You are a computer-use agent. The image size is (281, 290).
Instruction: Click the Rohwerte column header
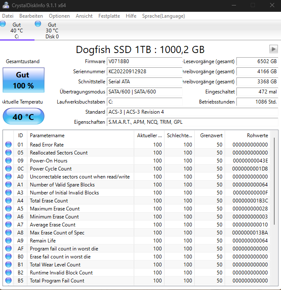point(247,136)
